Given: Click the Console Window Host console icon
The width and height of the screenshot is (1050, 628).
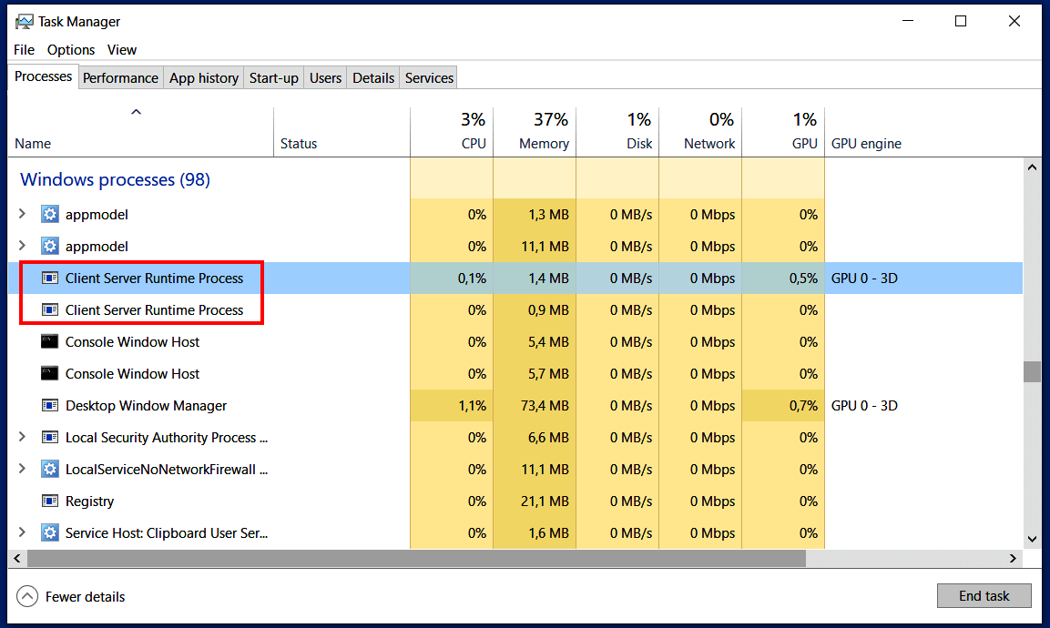Looking at the screenshot, I should [x=49, y=341].
